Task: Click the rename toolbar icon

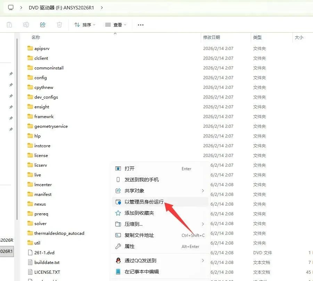Action: pos(26,25)
